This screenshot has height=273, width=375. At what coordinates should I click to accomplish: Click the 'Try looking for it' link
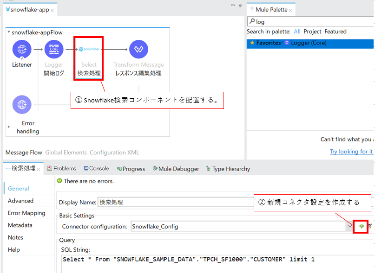(x=351, y=152)
